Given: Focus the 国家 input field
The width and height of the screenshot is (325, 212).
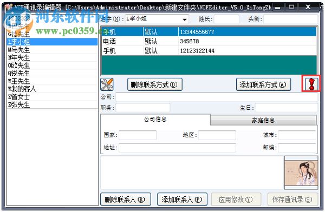Looking at the screenshot, I should 138,135.
